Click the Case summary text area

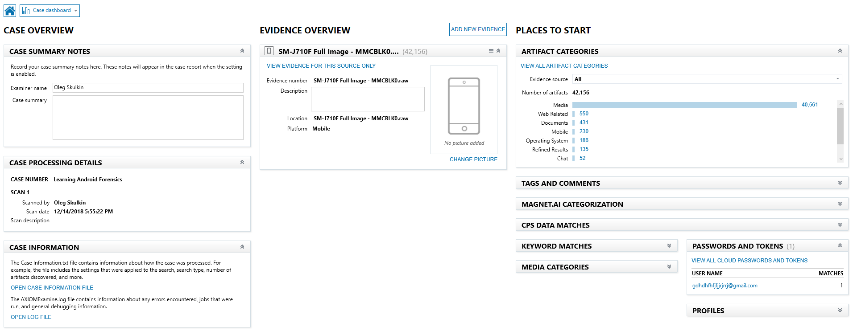tap(148, 118)
